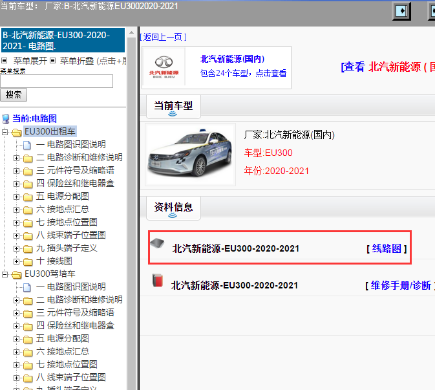Click folder icon of 四 保险丝和继电器盒 under EU300出租车
435x390 pixels.
pos(28,184)
